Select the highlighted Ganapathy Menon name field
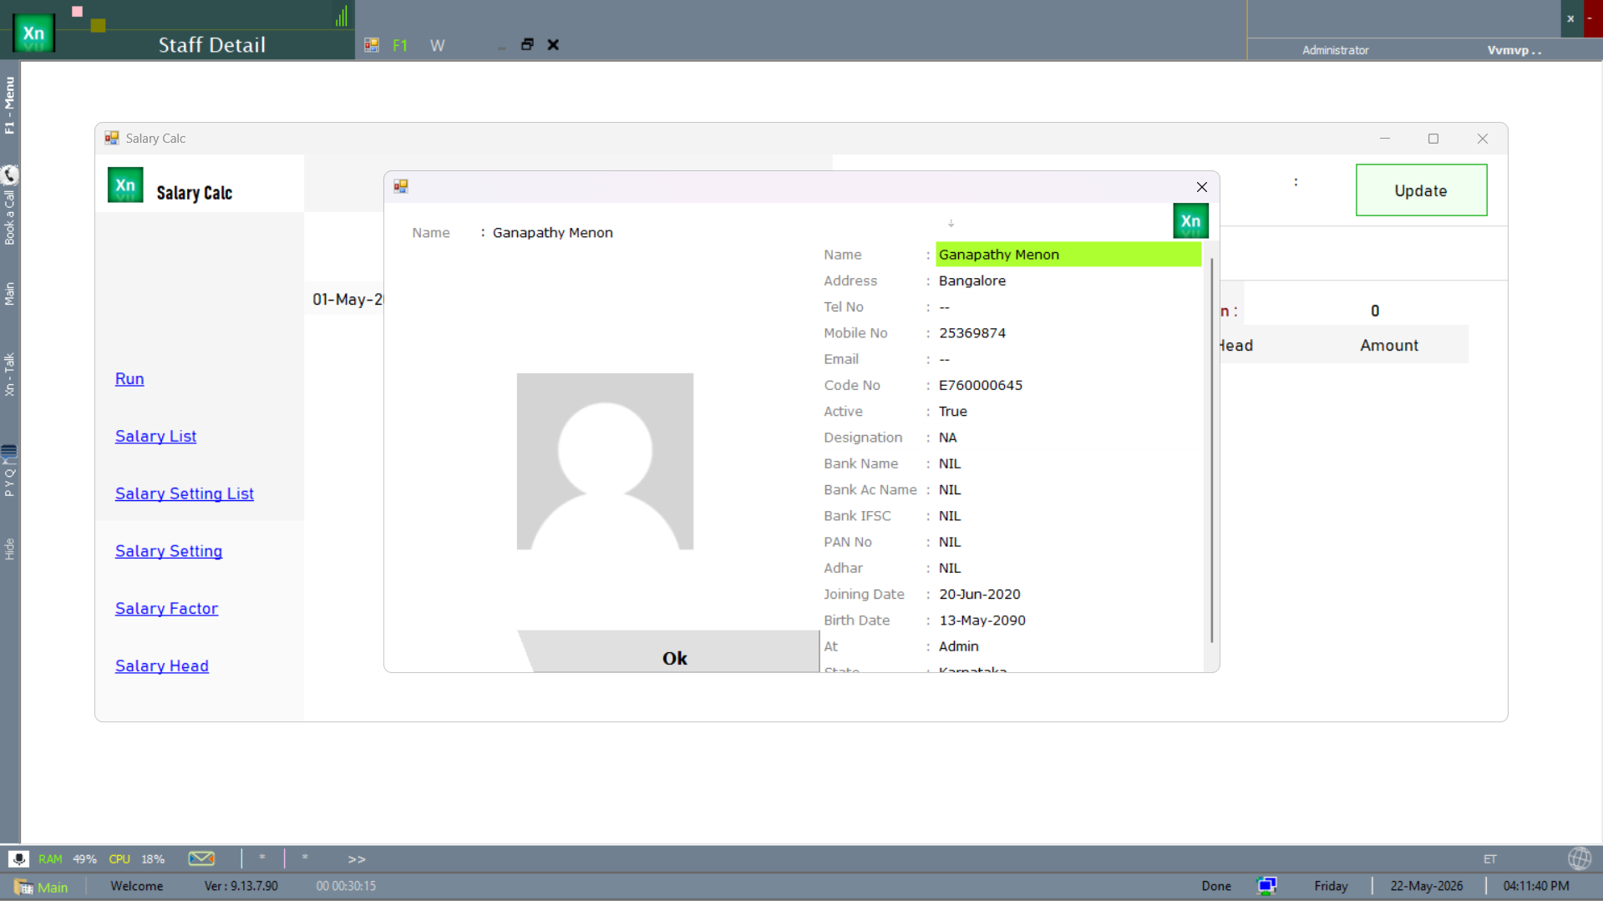1603x901 pixels. 1068,255
